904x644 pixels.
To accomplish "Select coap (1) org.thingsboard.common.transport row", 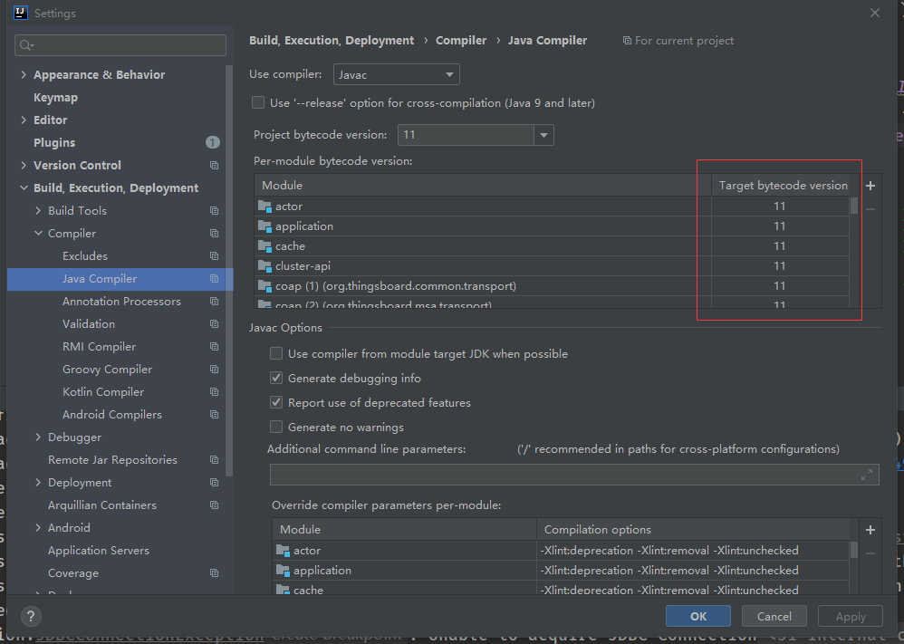I will [x=552, y=286].
